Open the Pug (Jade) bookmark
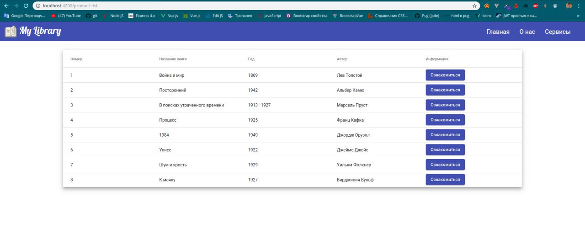Viewport: 585px width, 245px height. pos(427,16)
